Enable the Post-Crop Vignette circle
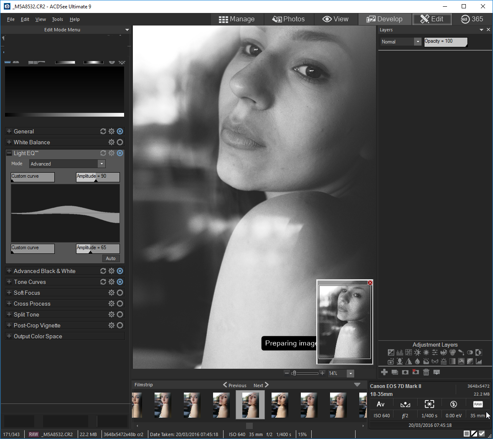Image resolution: width=493 pixels, height=439 pixels. 120,325
